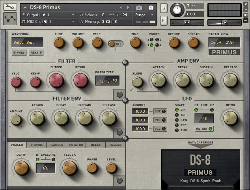Click the AUX sends button
Viewport: 250px width, 190px height.
pos(246,15)
